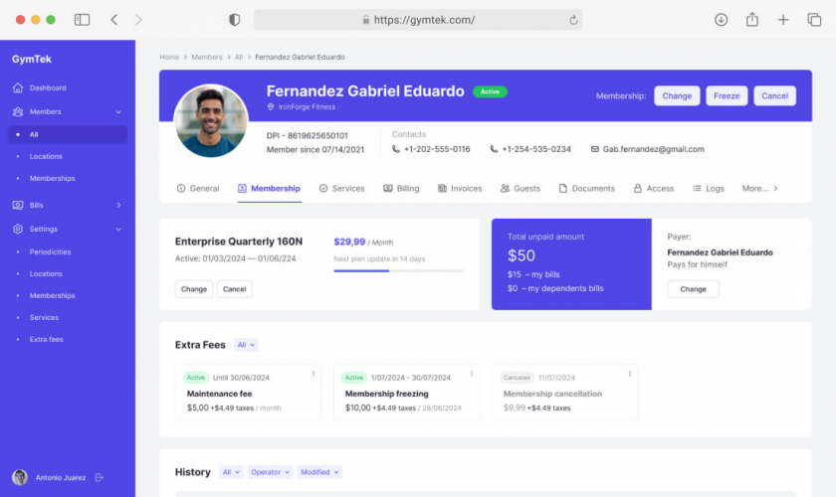
Task: Open the three-dot menu on Maintenance fee card
Action: point(313,374)
